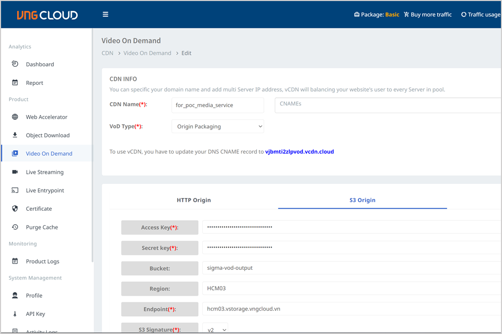The height and width of the screenshot is (334, 502).
Task: Click the Live Streaming camera icon
Action: coord(15,172)
